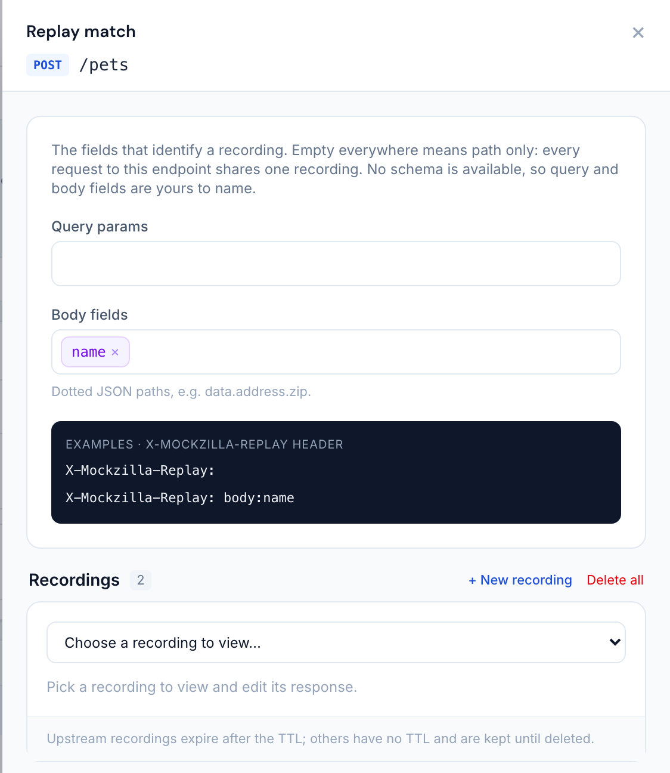Click the Recordings heading
Viewport: 670px width, 773px height.
tap(75, 580)
